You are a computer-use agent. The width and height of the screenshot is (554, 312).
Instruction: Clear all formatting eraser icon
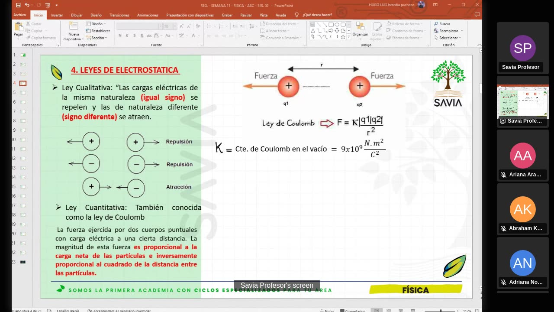[197, 26]
